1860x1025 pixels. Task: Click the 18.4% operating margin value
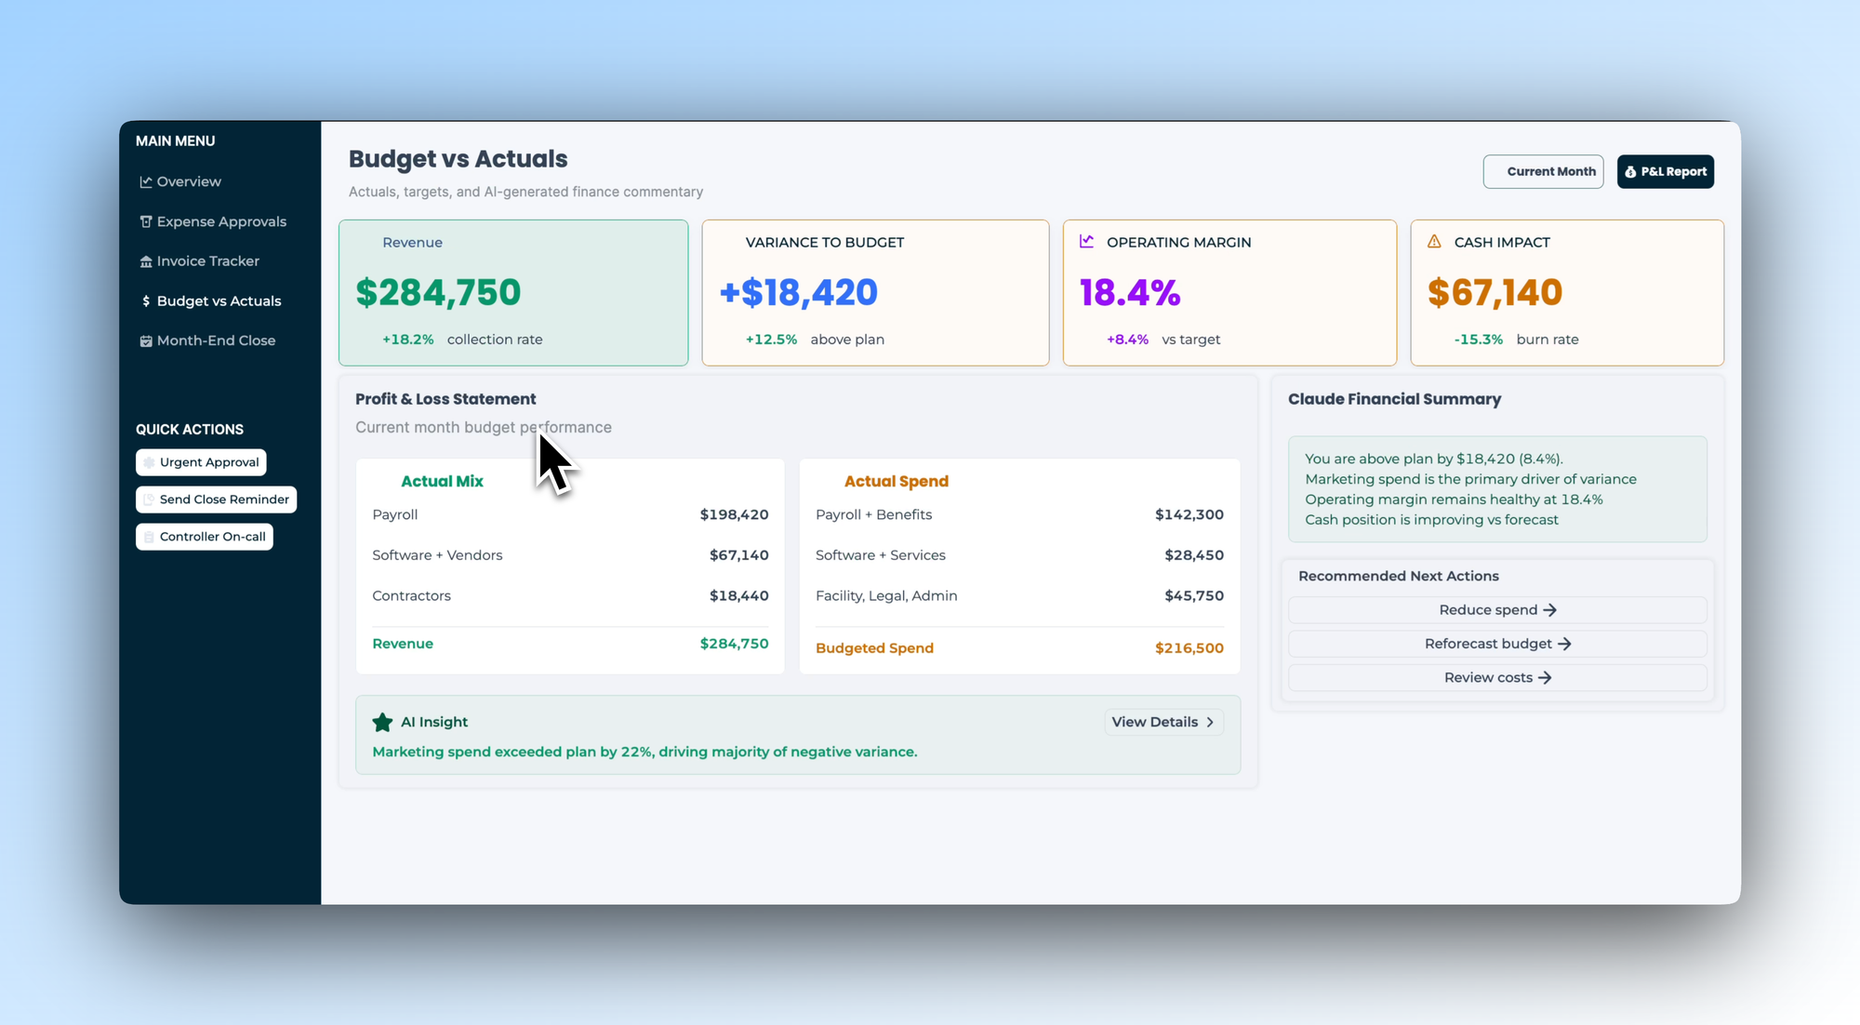(x=1130, y=293)
